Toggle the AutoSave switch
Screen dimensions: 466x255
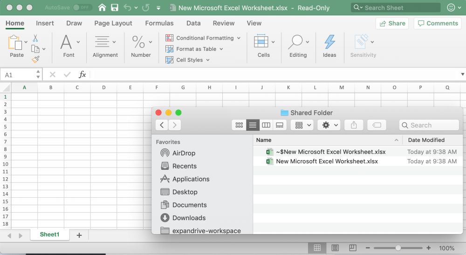(82, 8)
